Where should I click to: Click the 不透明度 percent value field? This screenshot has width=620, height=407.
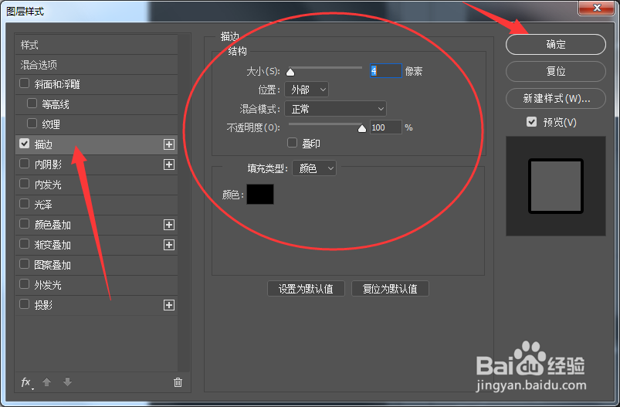tap(386, 127)
